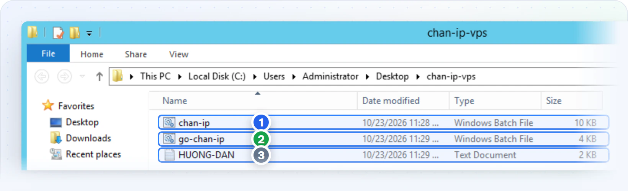Screen dimensions: 628x191
Task: Click the HUONG-DAN text document icon
Action: click(x=169, y=155)
